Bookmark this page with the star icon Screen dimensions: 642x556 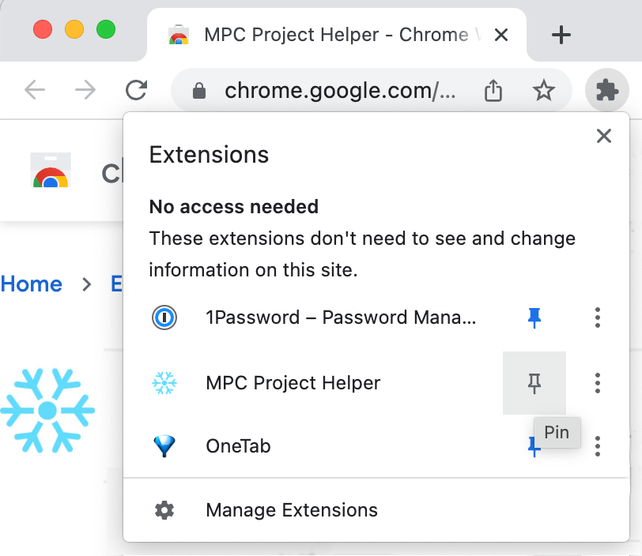543,91
